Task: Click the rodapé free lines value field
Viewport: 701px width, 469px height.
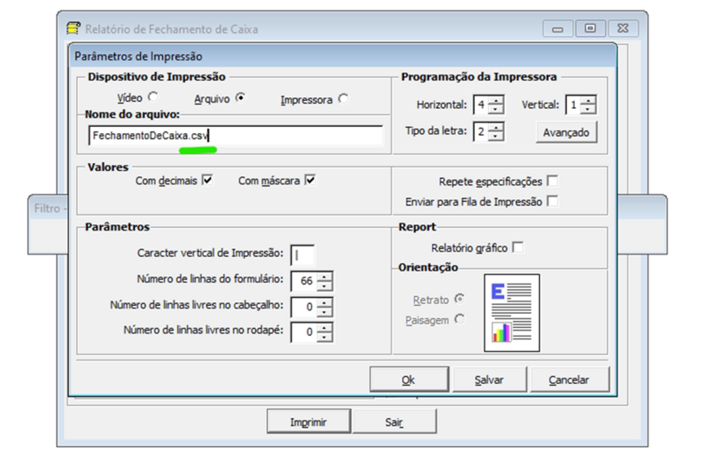Action: pyautogui.click(x=304, y=331)
